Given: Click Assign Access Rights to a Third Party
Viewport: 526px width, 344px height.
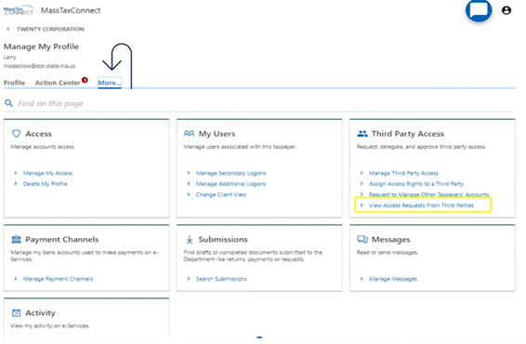Looking at the screenshot, I should tap(416, 184).
